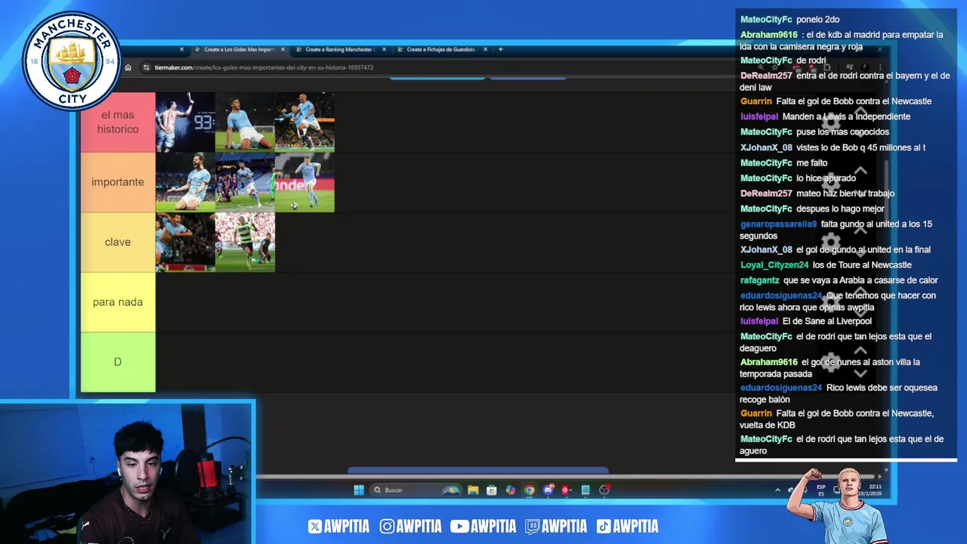Close 'Create a Fichajes de Guardiola' tab

tap(485, 49)
